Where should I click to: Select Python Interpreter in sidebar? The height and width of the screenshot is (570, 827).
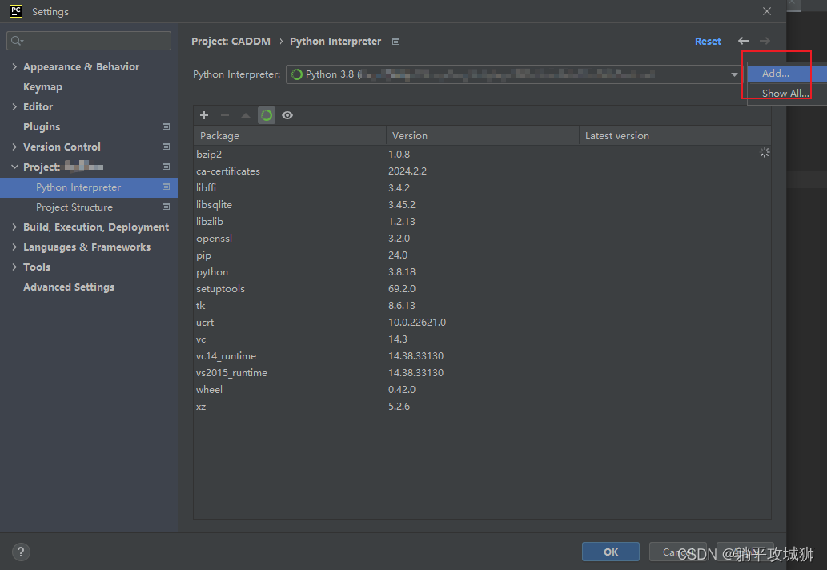point(89,187)
